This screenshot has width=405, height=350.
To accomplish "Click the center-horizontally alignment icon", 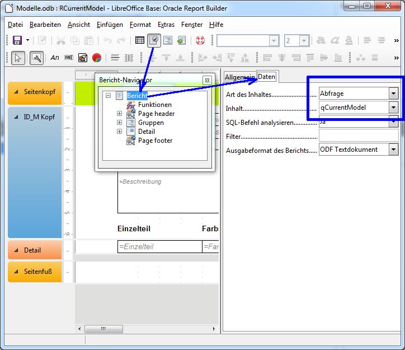I will pos(282,58).
